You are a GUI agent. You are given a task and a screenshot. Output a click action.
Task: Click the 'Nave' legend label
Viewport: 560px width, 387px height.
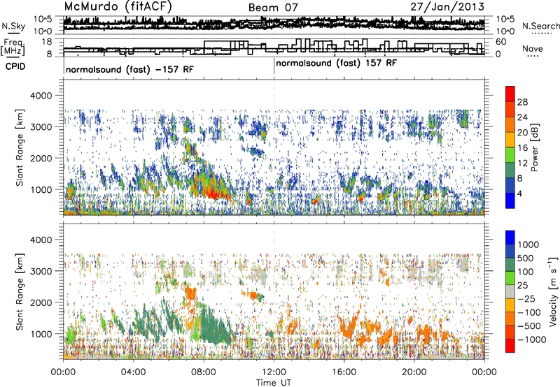[x=533, y=48]
